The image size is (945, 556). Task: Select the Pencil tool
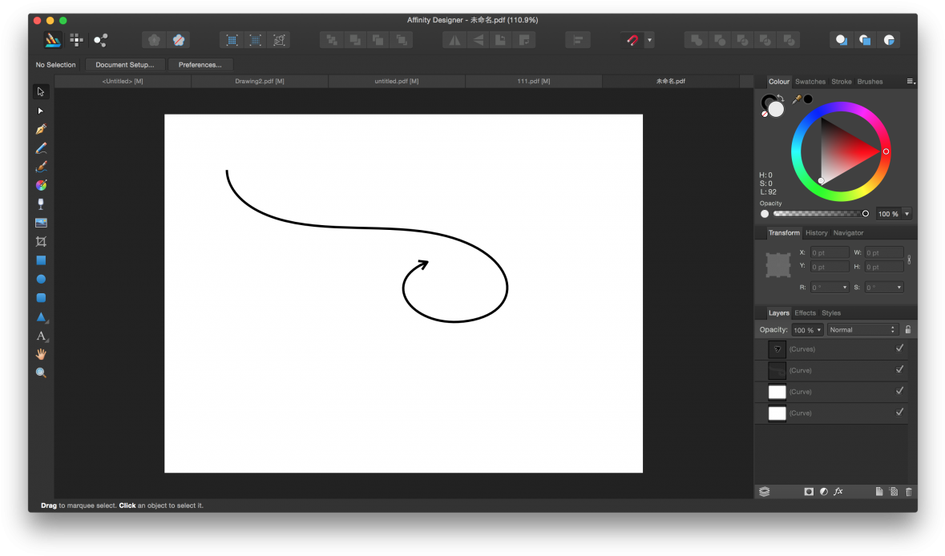click(41, 148)
